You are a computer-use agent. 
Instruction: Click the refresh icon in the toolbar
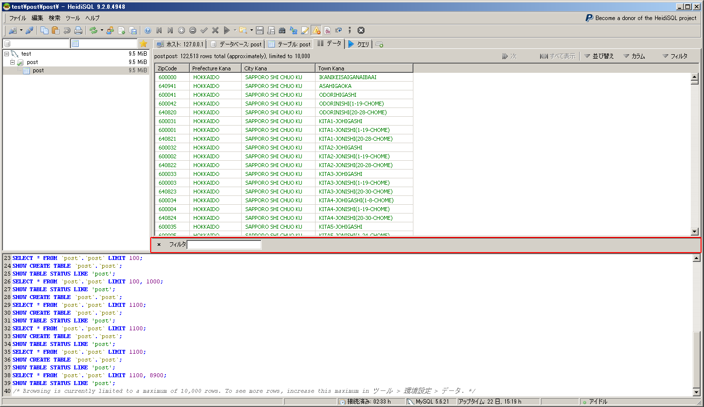point(93,30)
